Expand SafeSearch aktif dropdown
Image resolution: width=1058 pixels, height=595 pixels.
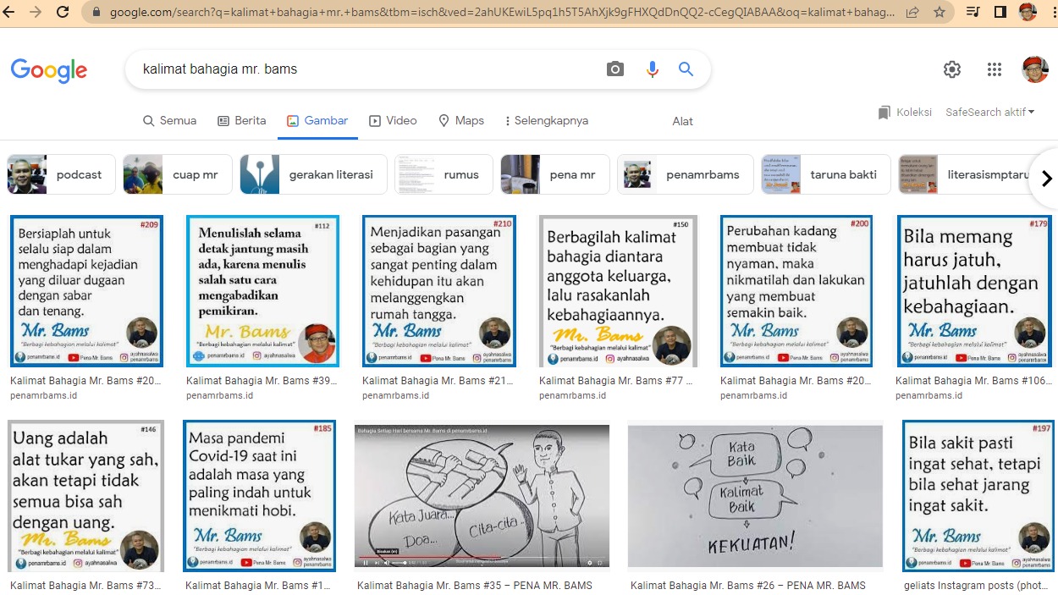coord(989,112)
